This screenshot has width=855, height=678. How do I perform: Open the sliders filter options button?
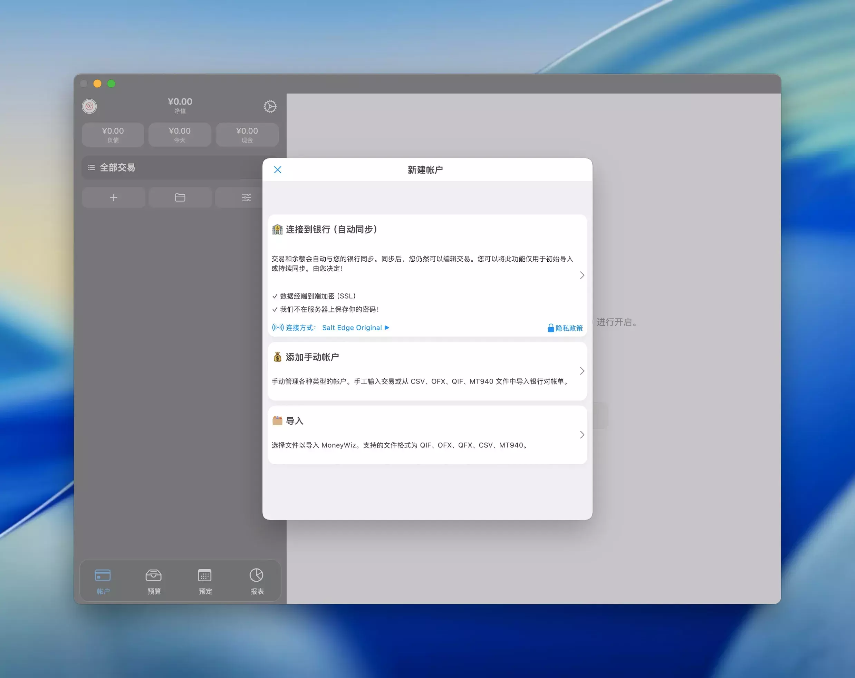pyautogui.click(x=246, y=197)
